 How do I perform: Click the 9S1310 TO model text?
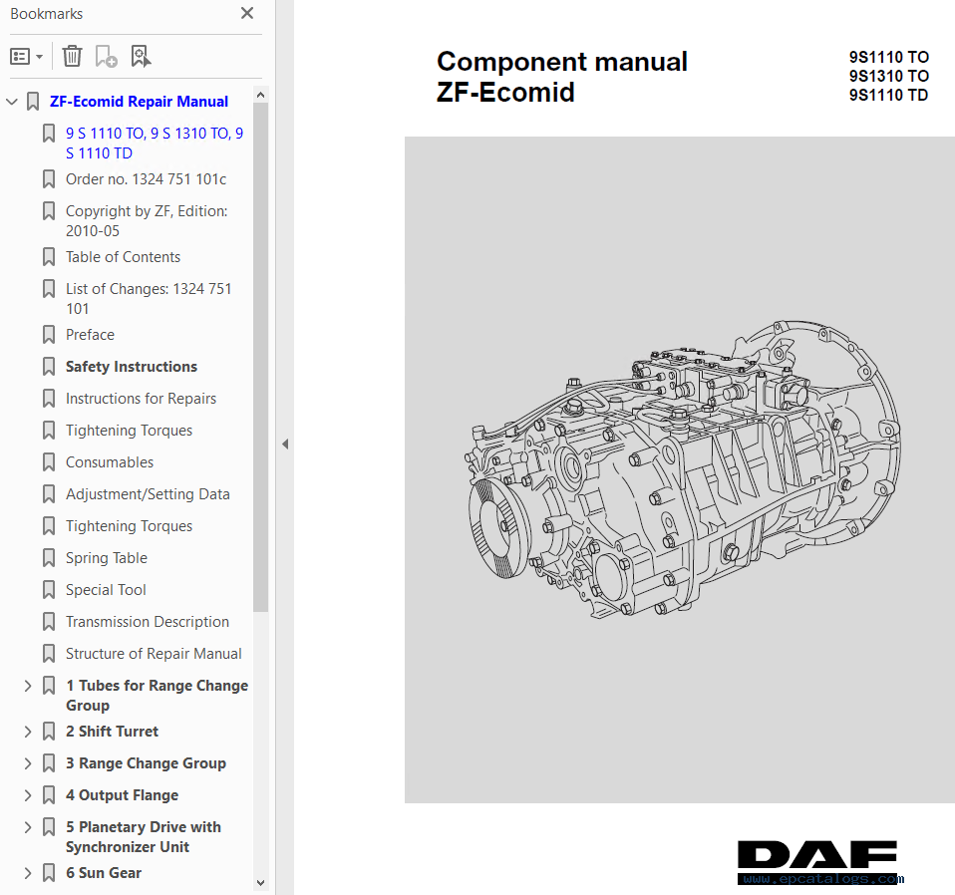tap(888, 76)
